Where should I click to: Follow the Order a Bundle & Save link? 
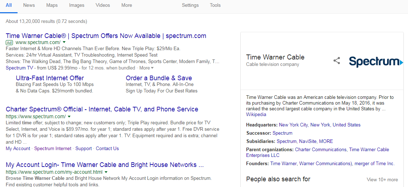click(159, 78)
